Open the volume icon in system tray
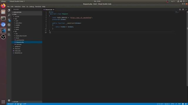The image size is (188, 105). [181, 1]
